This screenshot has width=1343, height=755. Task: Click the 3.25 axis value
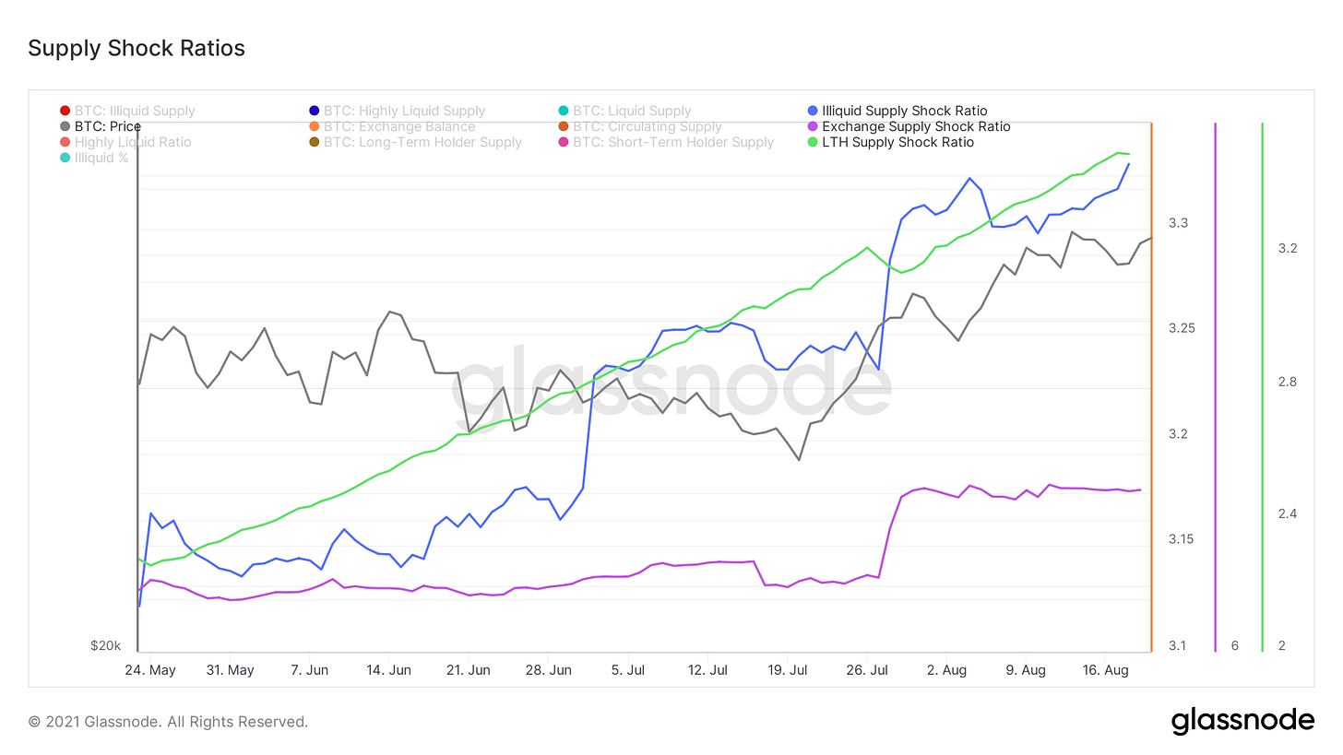click(1182, 328)
